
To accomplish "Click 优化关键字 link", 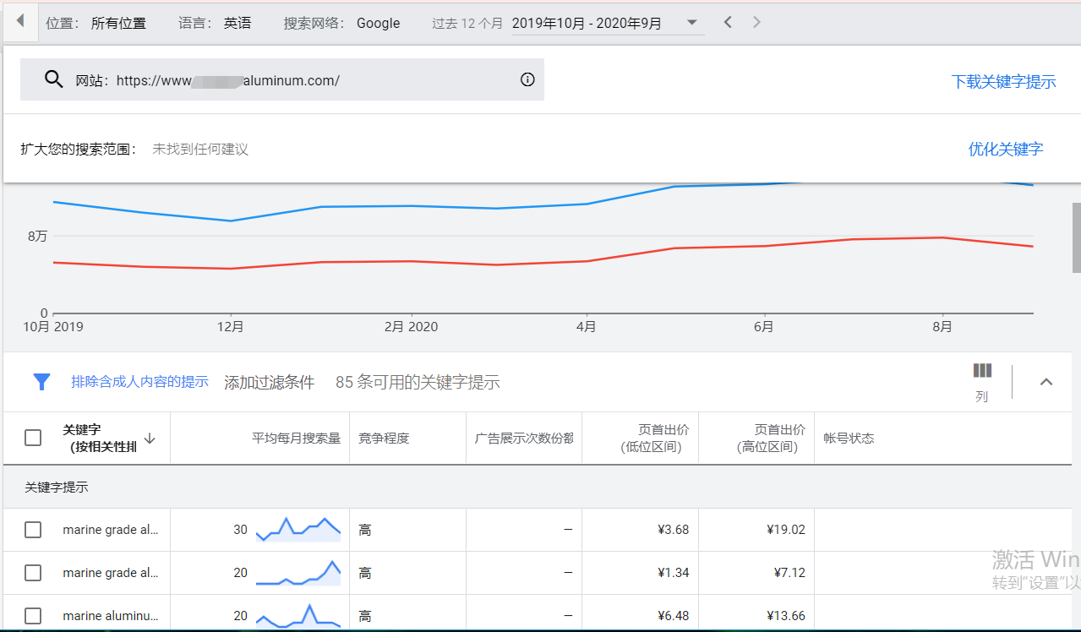I will (x=1005, y=150).
